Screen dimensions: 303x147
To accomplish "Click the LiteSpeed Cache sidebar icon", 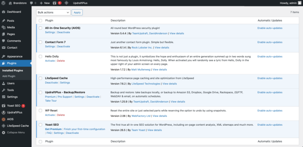I will pyautogui.click(x=3, y=126).
